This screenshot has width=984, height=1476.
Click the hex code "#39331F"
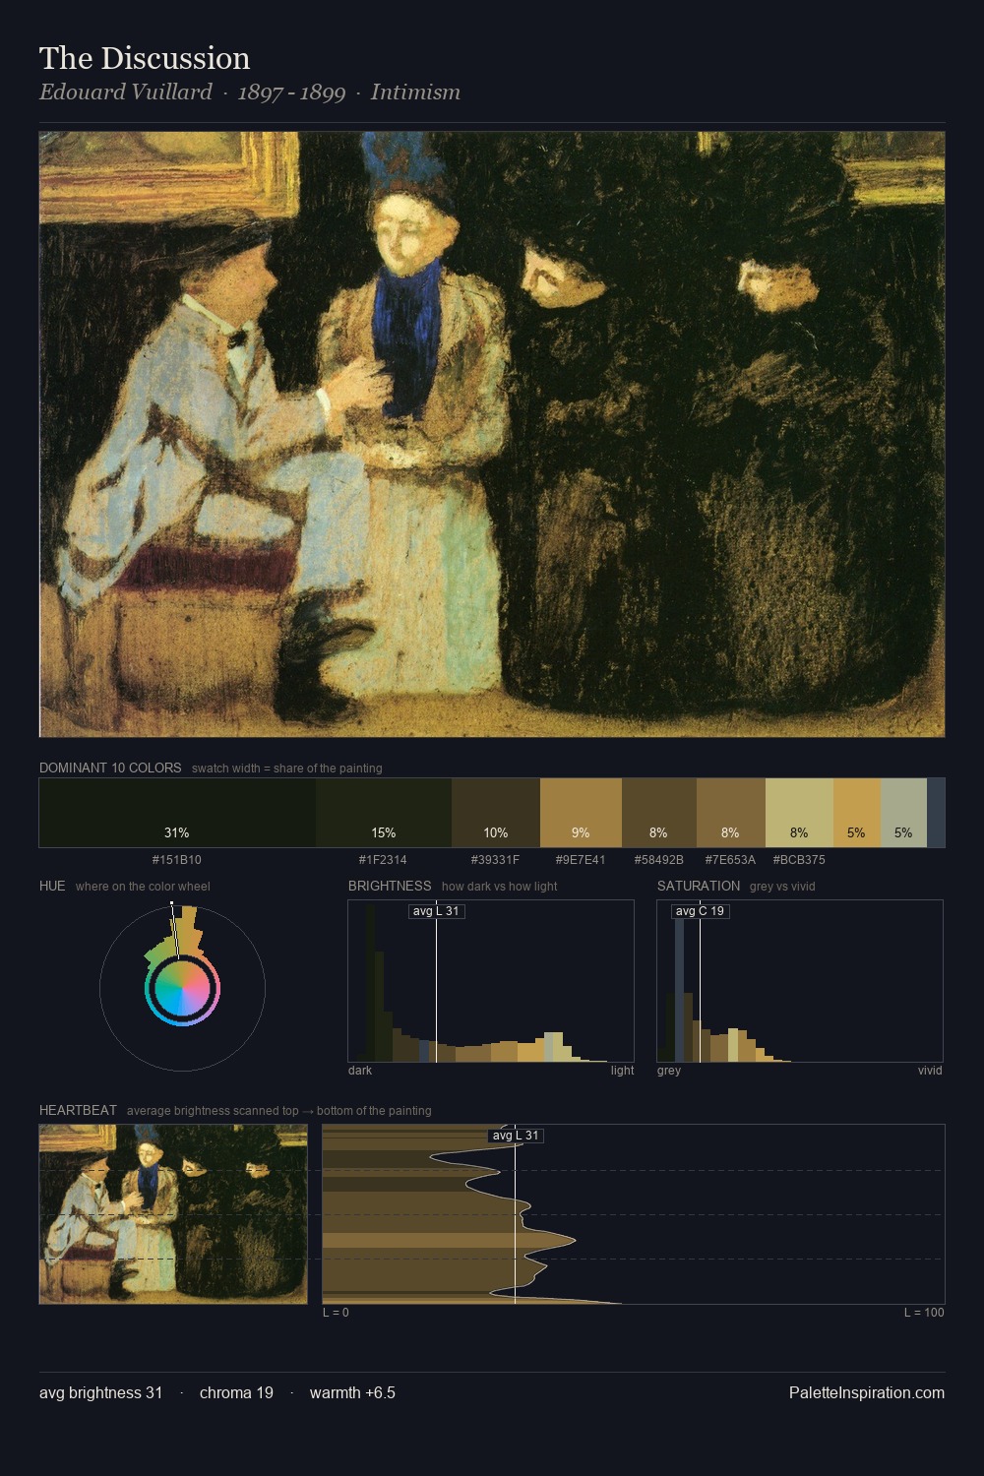pyautogui.click(x=495, y=859)
